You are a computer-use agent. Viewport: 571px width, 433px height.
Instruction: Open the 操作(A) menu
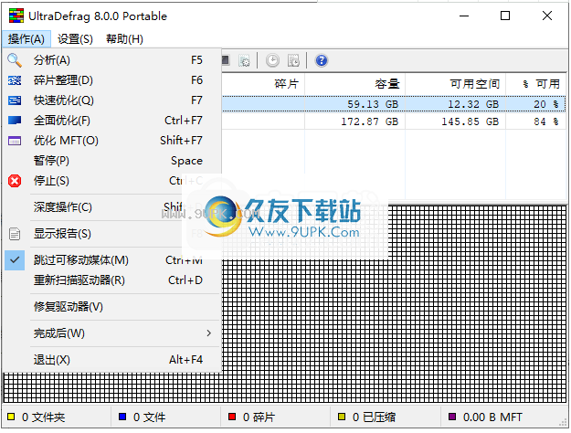(26, 39)
